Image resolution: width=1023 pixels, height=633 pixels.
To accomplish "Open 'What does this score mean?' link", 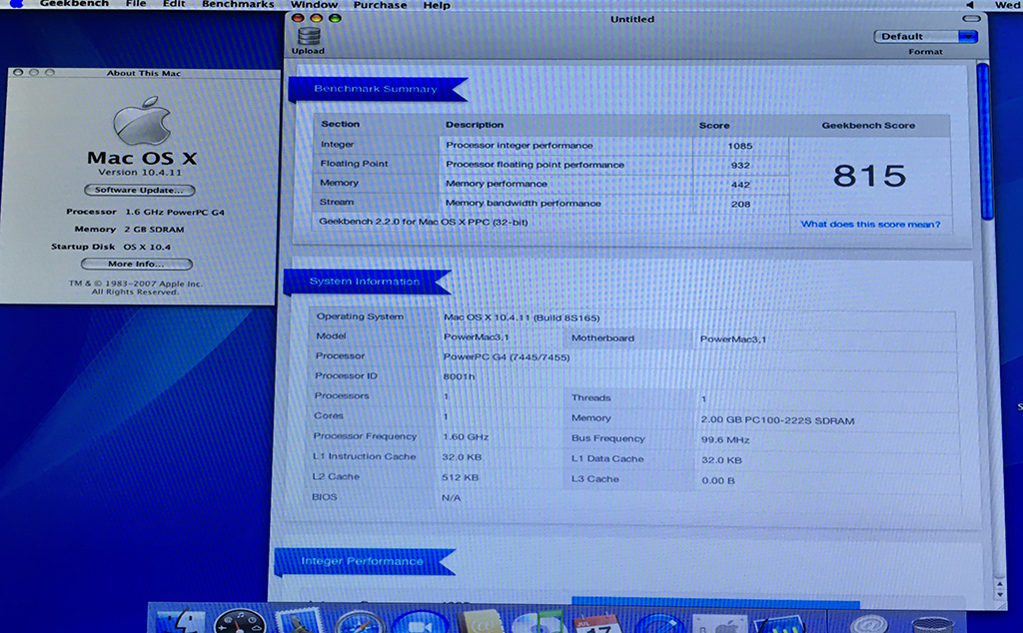I will (x=870, y=224).
